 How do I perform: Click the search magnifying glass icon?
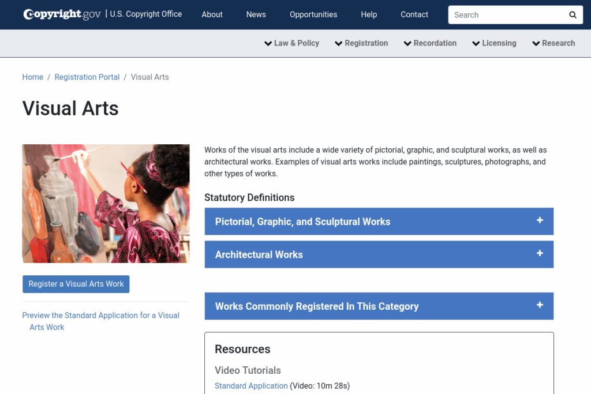pos(572,14)
